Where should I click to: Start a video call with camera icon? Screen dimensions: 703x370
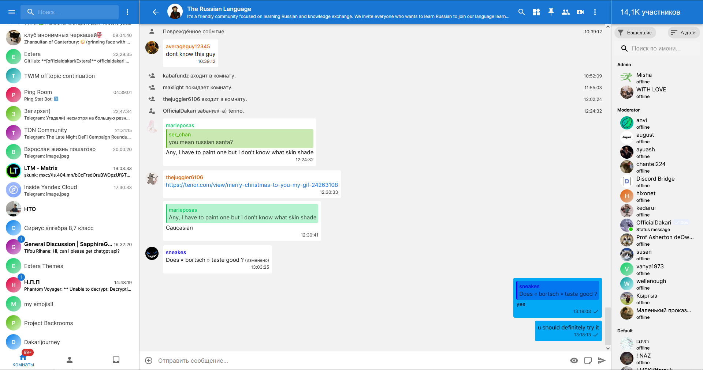(x=580, y=12)
